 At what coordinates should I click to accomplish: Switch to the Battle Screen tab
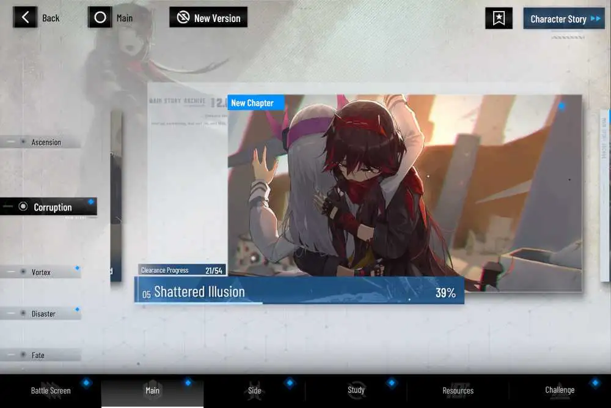tap(51, 390)
